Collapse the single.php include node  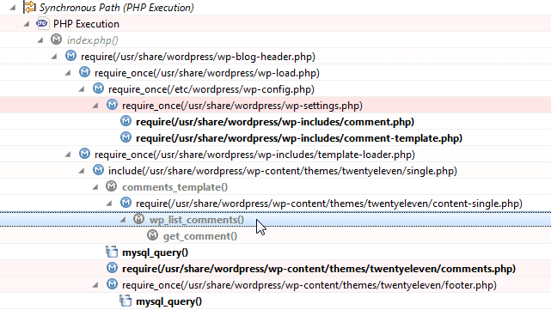(x=81, y=171)
